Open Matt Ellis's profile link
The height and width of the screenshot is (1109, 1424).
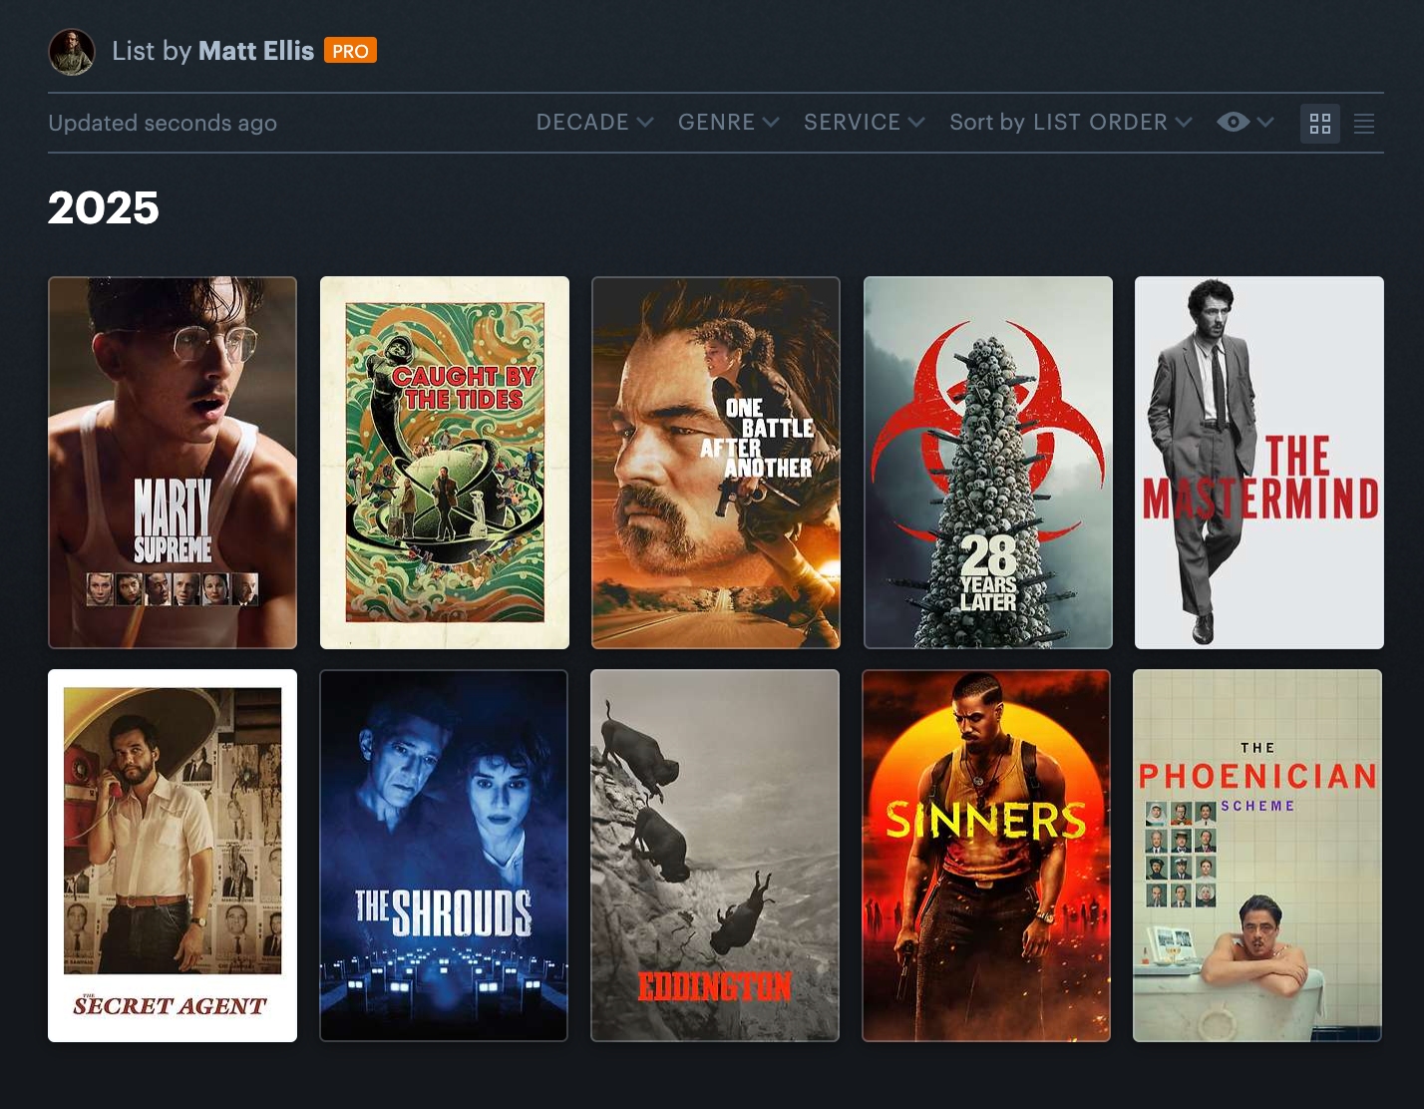coord(255,51)
